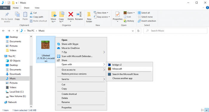Click Edit in the Open group

point(127,17)
